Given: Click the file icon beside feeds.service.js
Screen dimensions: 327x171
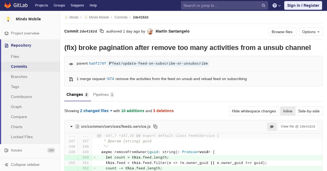Looking at the screenshot, I should [x=77, y=126].
